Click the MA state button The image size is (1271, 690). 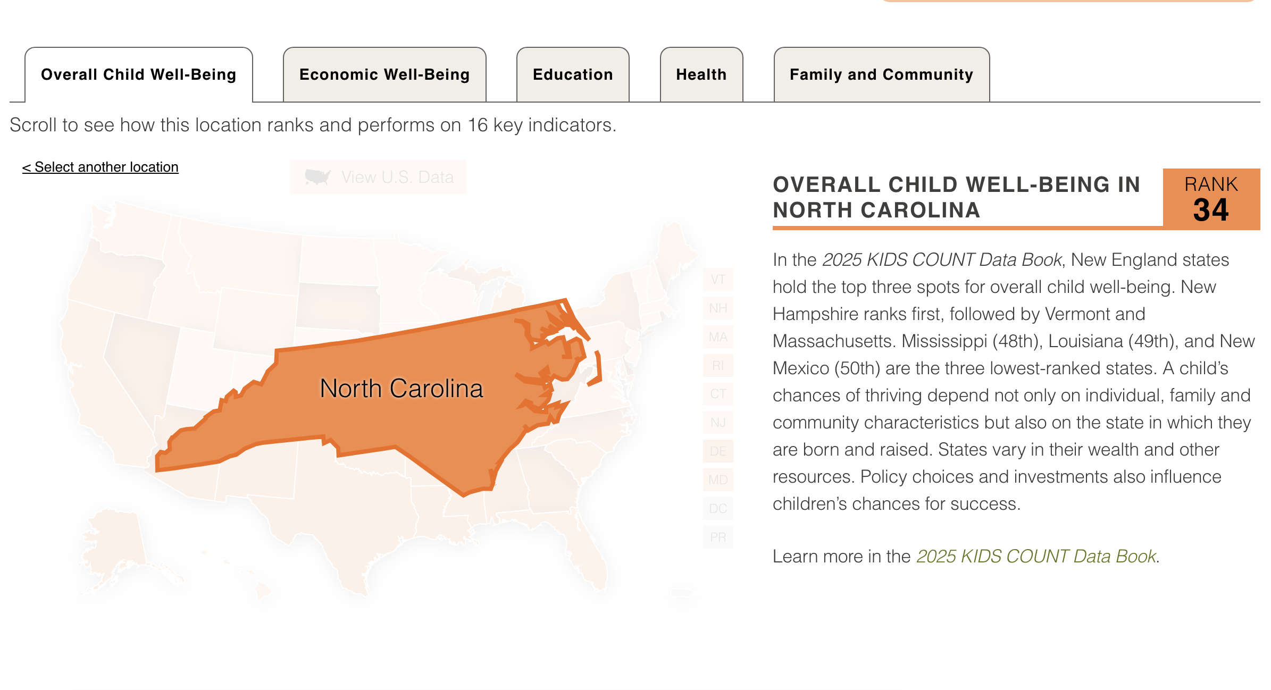click(718, 337)
